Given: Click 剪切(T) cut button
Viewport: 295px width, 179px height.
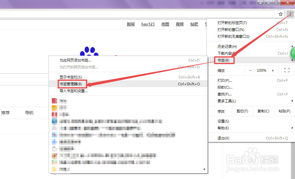Looking at the screenshot, I should coord(242,111).
